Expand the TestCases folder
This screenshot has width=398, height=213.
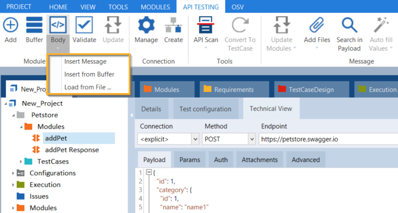[x=21, y=161]
